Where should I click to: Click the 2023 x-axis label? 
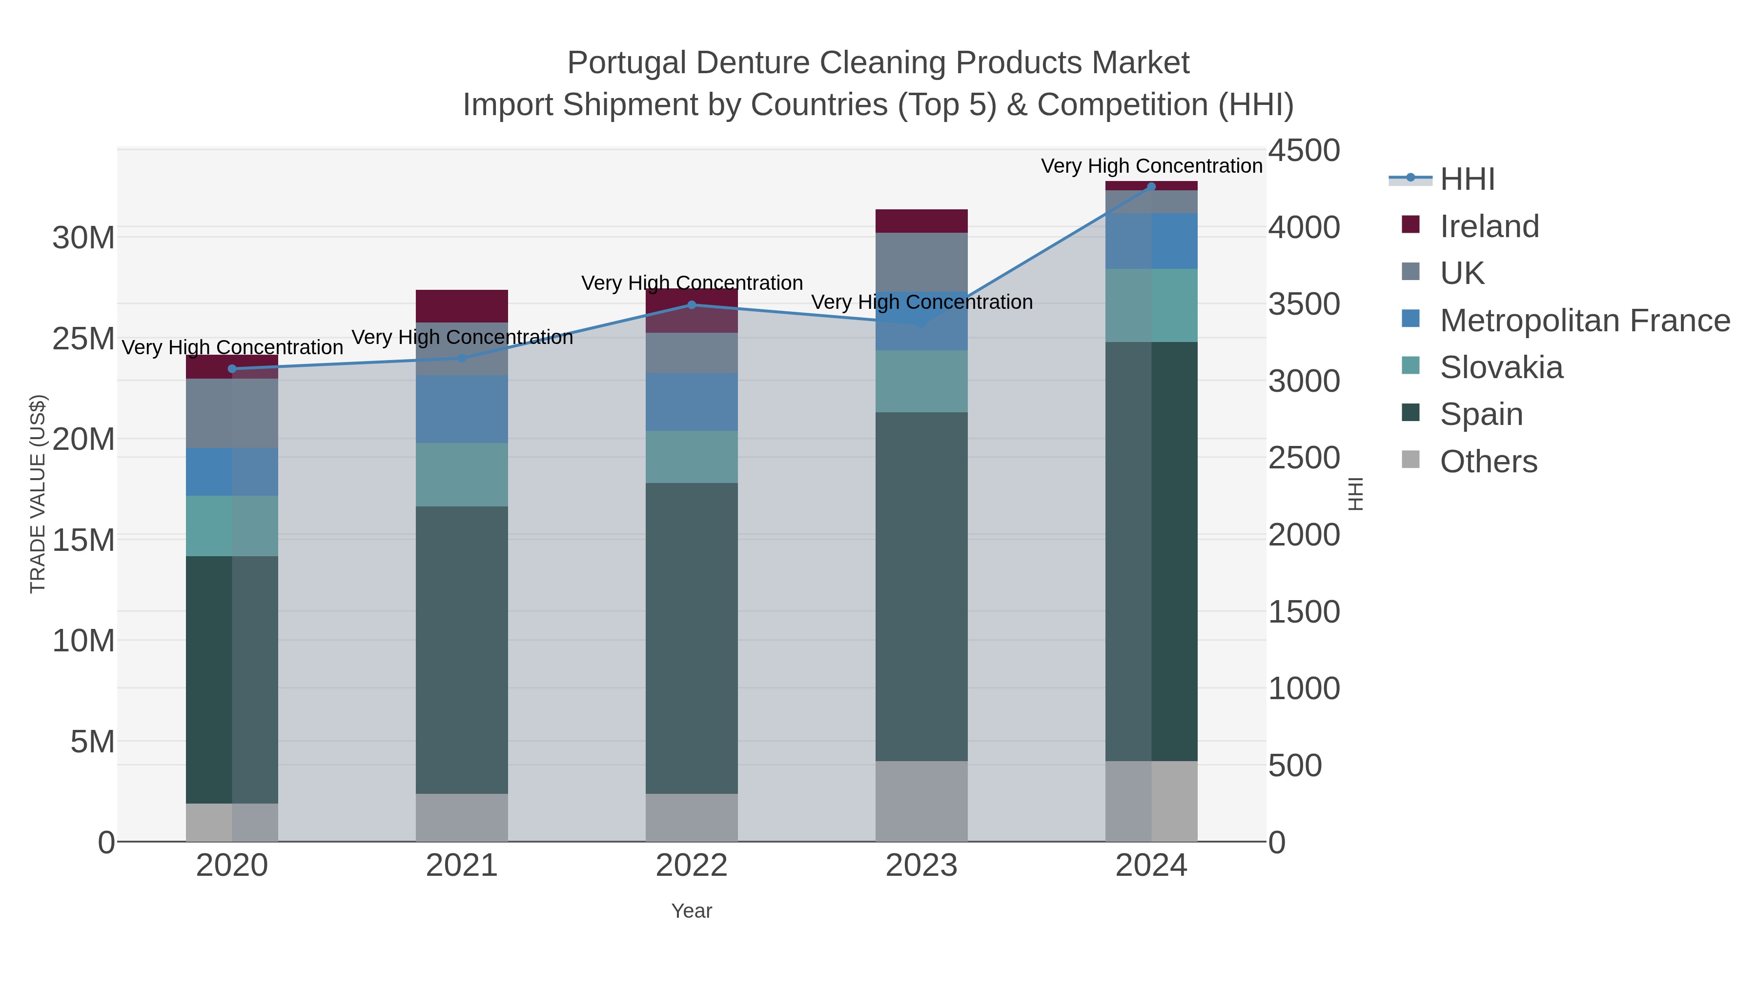(921, 866)
